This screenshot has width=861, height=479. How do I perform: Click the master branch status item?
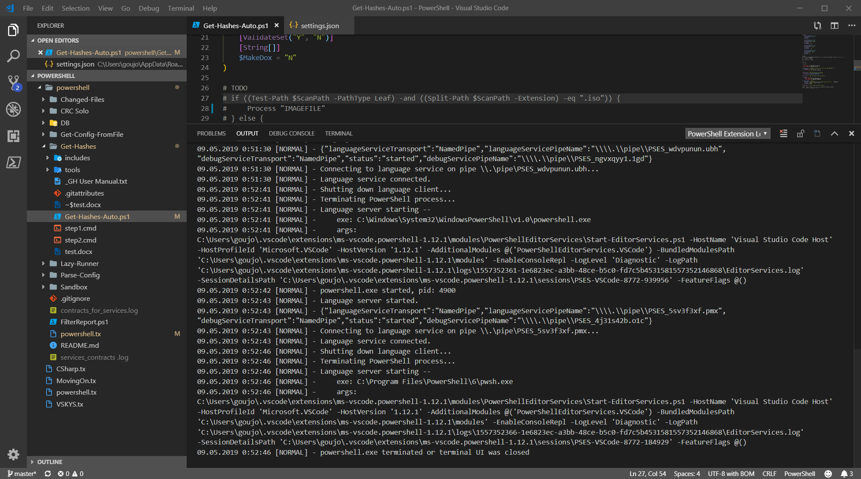coord(22,473)
